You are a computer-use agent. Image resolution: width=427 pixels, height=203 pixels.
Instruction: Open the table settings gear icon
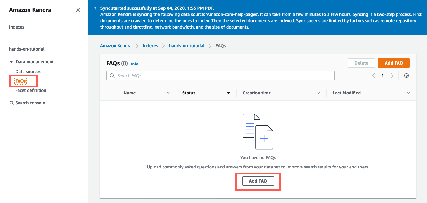[x=406, y=76]
